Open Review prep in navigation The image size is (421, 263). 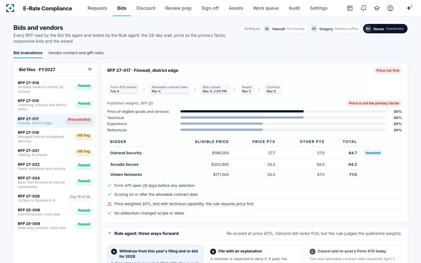178,8
